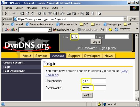The height and width of the screenshot is (107, 140).
Task: Expand more Google toolbar items chevron
Action: coord(137,29)
